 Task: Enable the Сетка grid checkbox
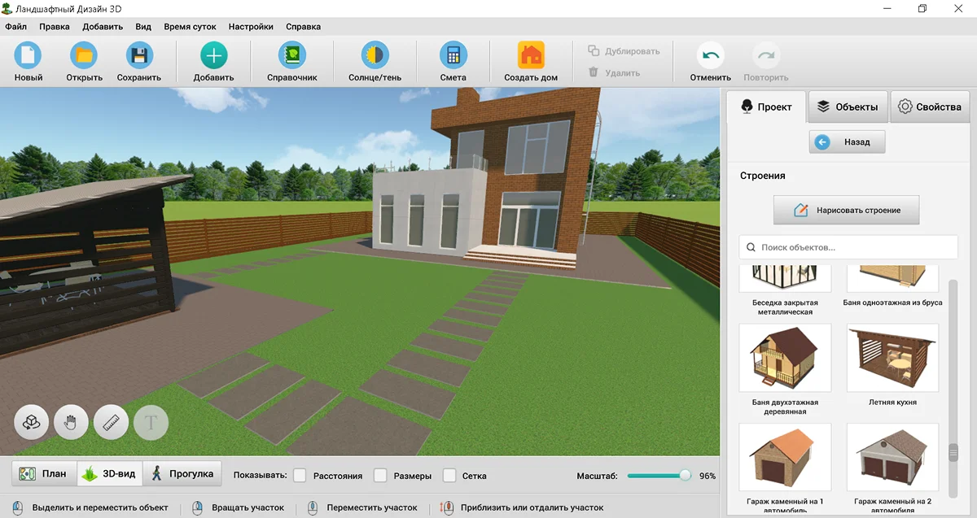click(x=449, y=475)
